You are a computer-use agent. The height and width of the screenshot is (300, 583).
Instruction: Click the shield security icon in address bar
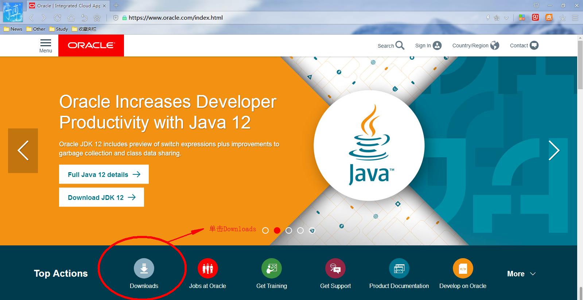[x=116, y=17]
